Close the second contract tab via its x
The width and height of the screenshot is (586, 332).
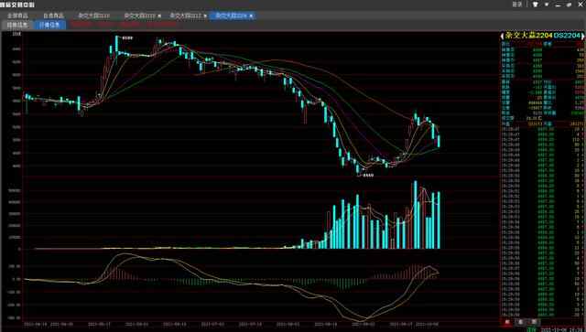159,16
